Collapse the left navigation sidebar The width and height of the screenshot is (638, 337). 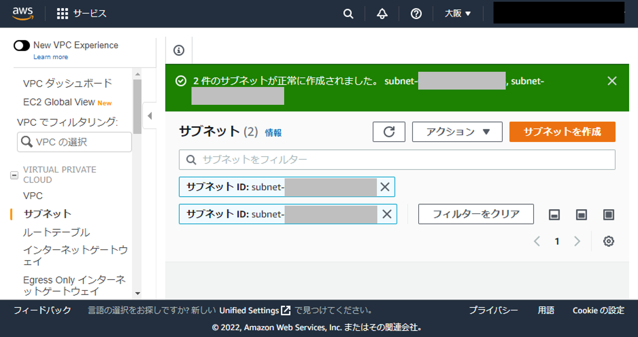click(150, 116)
